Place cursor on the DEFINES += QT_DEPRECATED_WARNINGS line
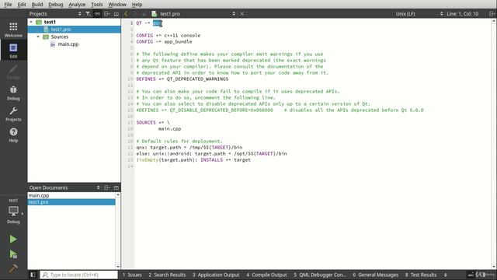 point(182,79)
